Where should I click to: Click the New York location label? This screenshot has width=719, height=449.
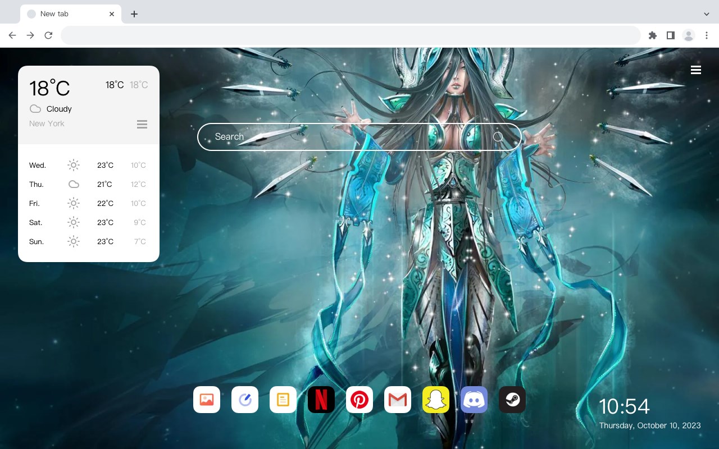(x=47, y=123)
